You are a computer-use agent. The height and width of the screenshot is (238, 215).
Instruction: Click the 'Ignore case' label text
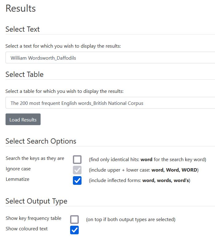click(x=18, y=169)
